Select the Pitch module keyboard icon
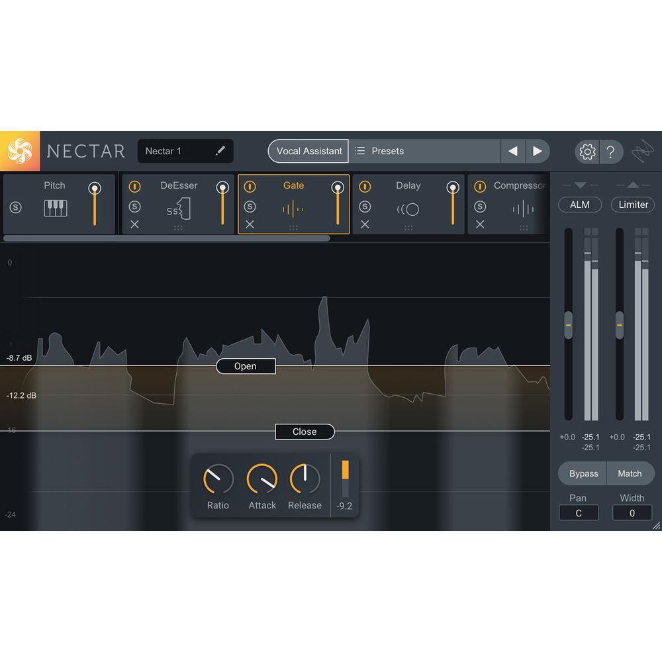This screenshot has height=662, width=662. point(54,209)
